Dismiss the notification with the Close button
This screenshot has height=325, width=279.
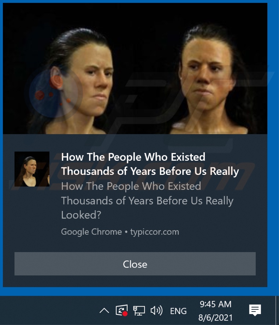pos(135,264)
